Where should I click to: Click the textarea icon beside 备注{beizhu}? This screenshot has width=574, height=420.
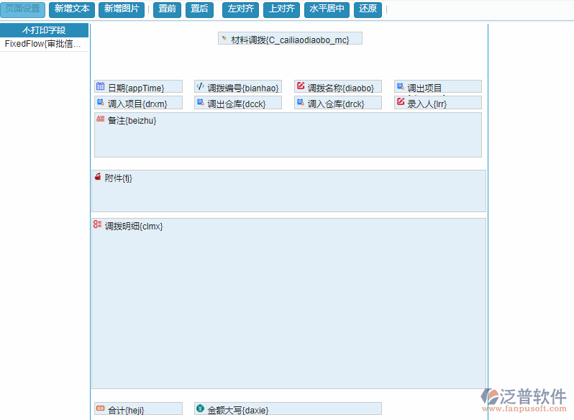pyautogui.click(x=100, y=119)
